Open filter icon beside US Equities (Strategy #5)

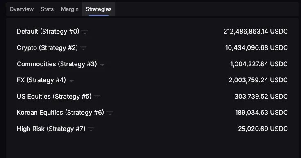point(97,97)
